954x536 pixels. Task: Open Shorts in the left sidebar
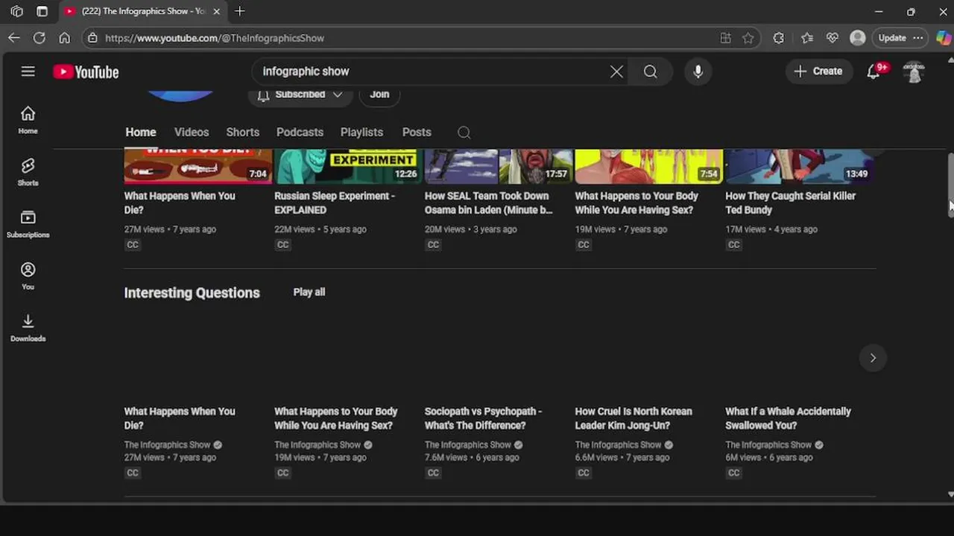tap(28, 172)
